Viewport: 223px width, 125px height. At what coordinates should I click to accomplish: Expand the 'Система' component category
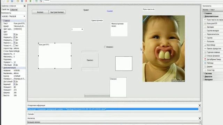pyautogui.click(x=204, y=74)
